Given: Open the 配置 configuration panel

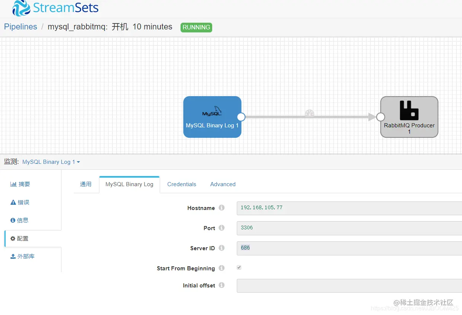Looking at the screenshot, I should pyautogui.click(x=33, y=238).
